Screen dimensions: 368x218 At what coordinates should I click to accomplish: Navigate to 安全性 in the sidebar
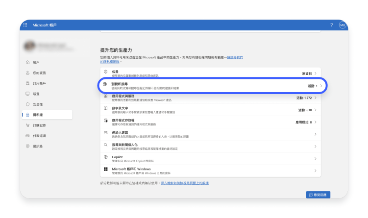coord(38,104)
